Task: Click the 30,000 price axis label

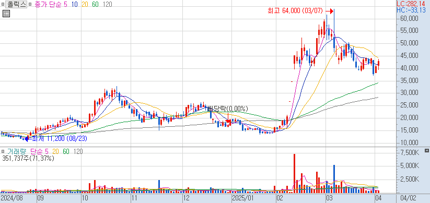Action: pyautogui.click(x=409, y=93)
